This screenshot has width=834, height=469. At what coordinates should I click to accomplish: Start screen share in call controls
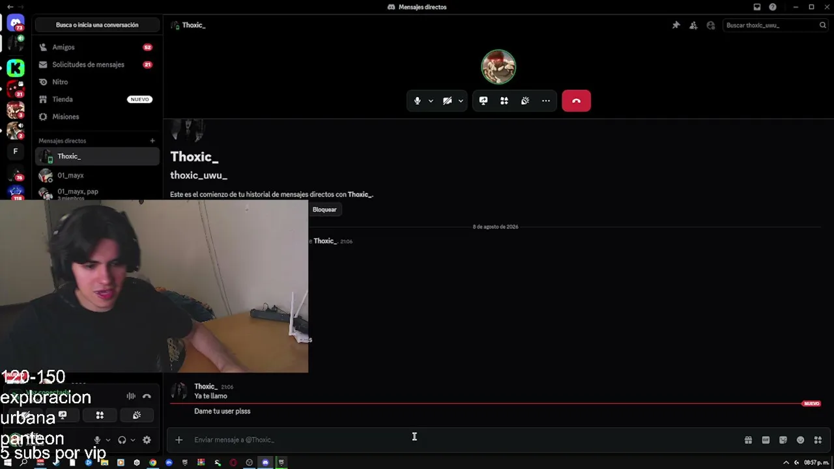tap(483, 101)
